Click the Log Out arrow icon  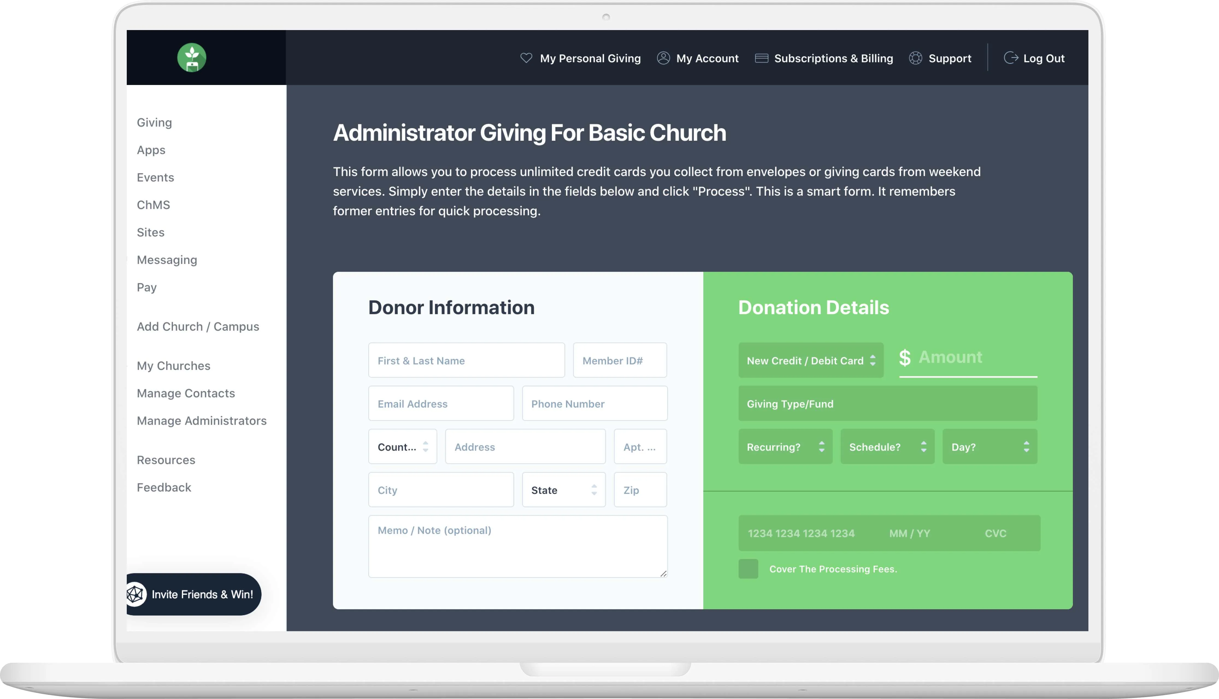1011,58
